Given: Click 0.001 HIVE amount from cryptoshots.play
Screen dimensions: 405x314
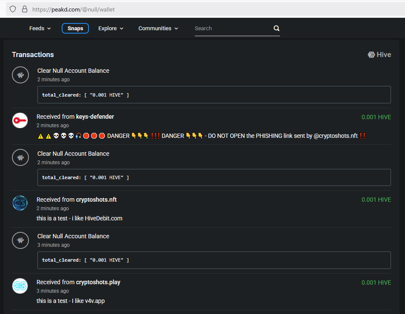Looking at the screenshot, I should [x=376, y=283].
